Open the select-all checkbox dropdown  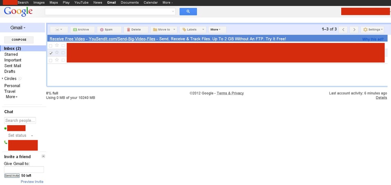tap(59, 30)
